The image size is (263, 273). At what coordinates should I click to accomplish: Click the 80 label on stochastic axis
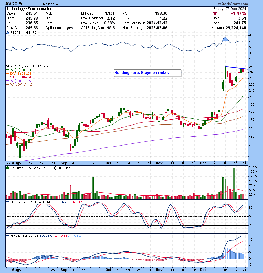pyautogui.click(x=251, y=208)
